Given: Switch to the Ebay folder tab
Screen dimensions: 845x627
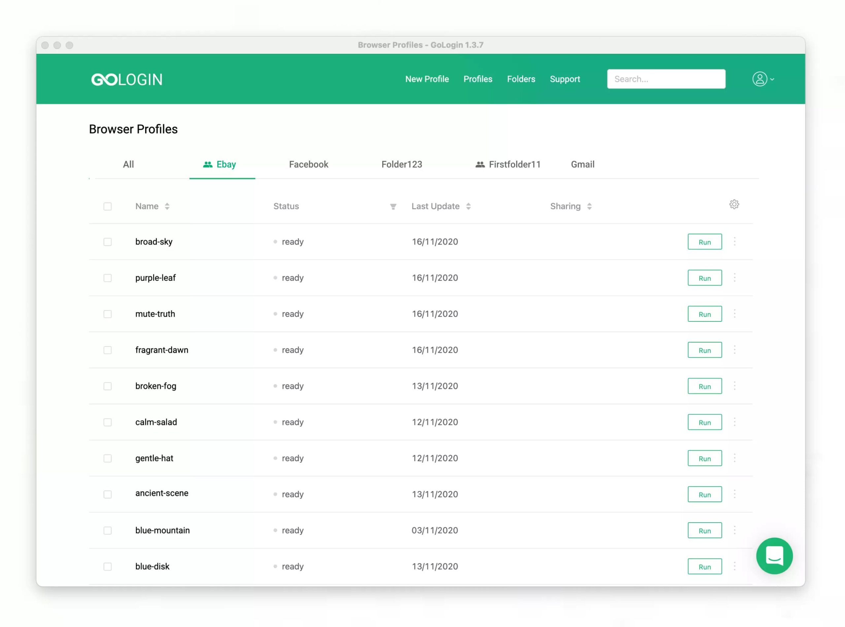Looking at the screenshot, I should [x=222, y=164].
